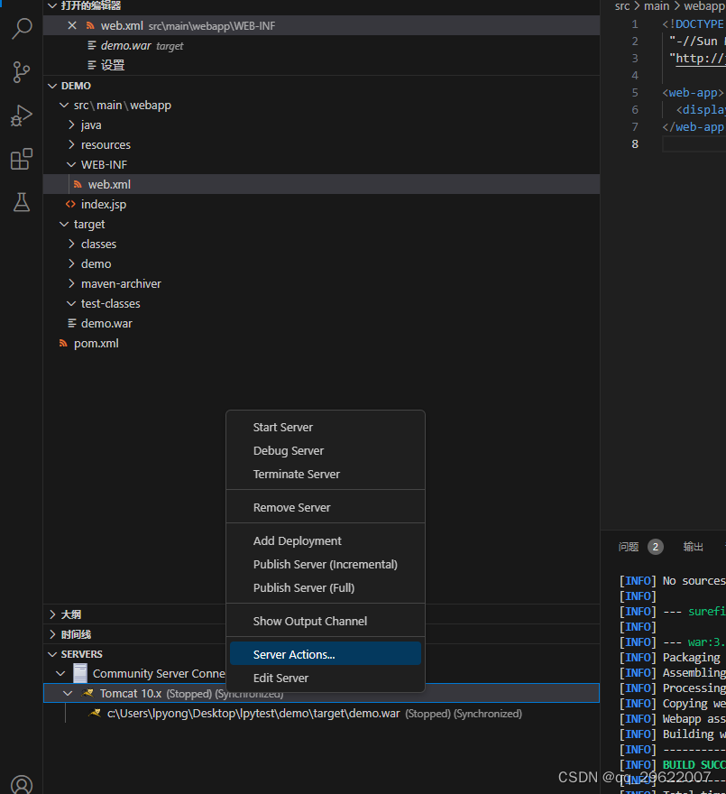The image size is (726, 794).
Task: Click the index.jsp file icon
Action: [x=70, y=204]
